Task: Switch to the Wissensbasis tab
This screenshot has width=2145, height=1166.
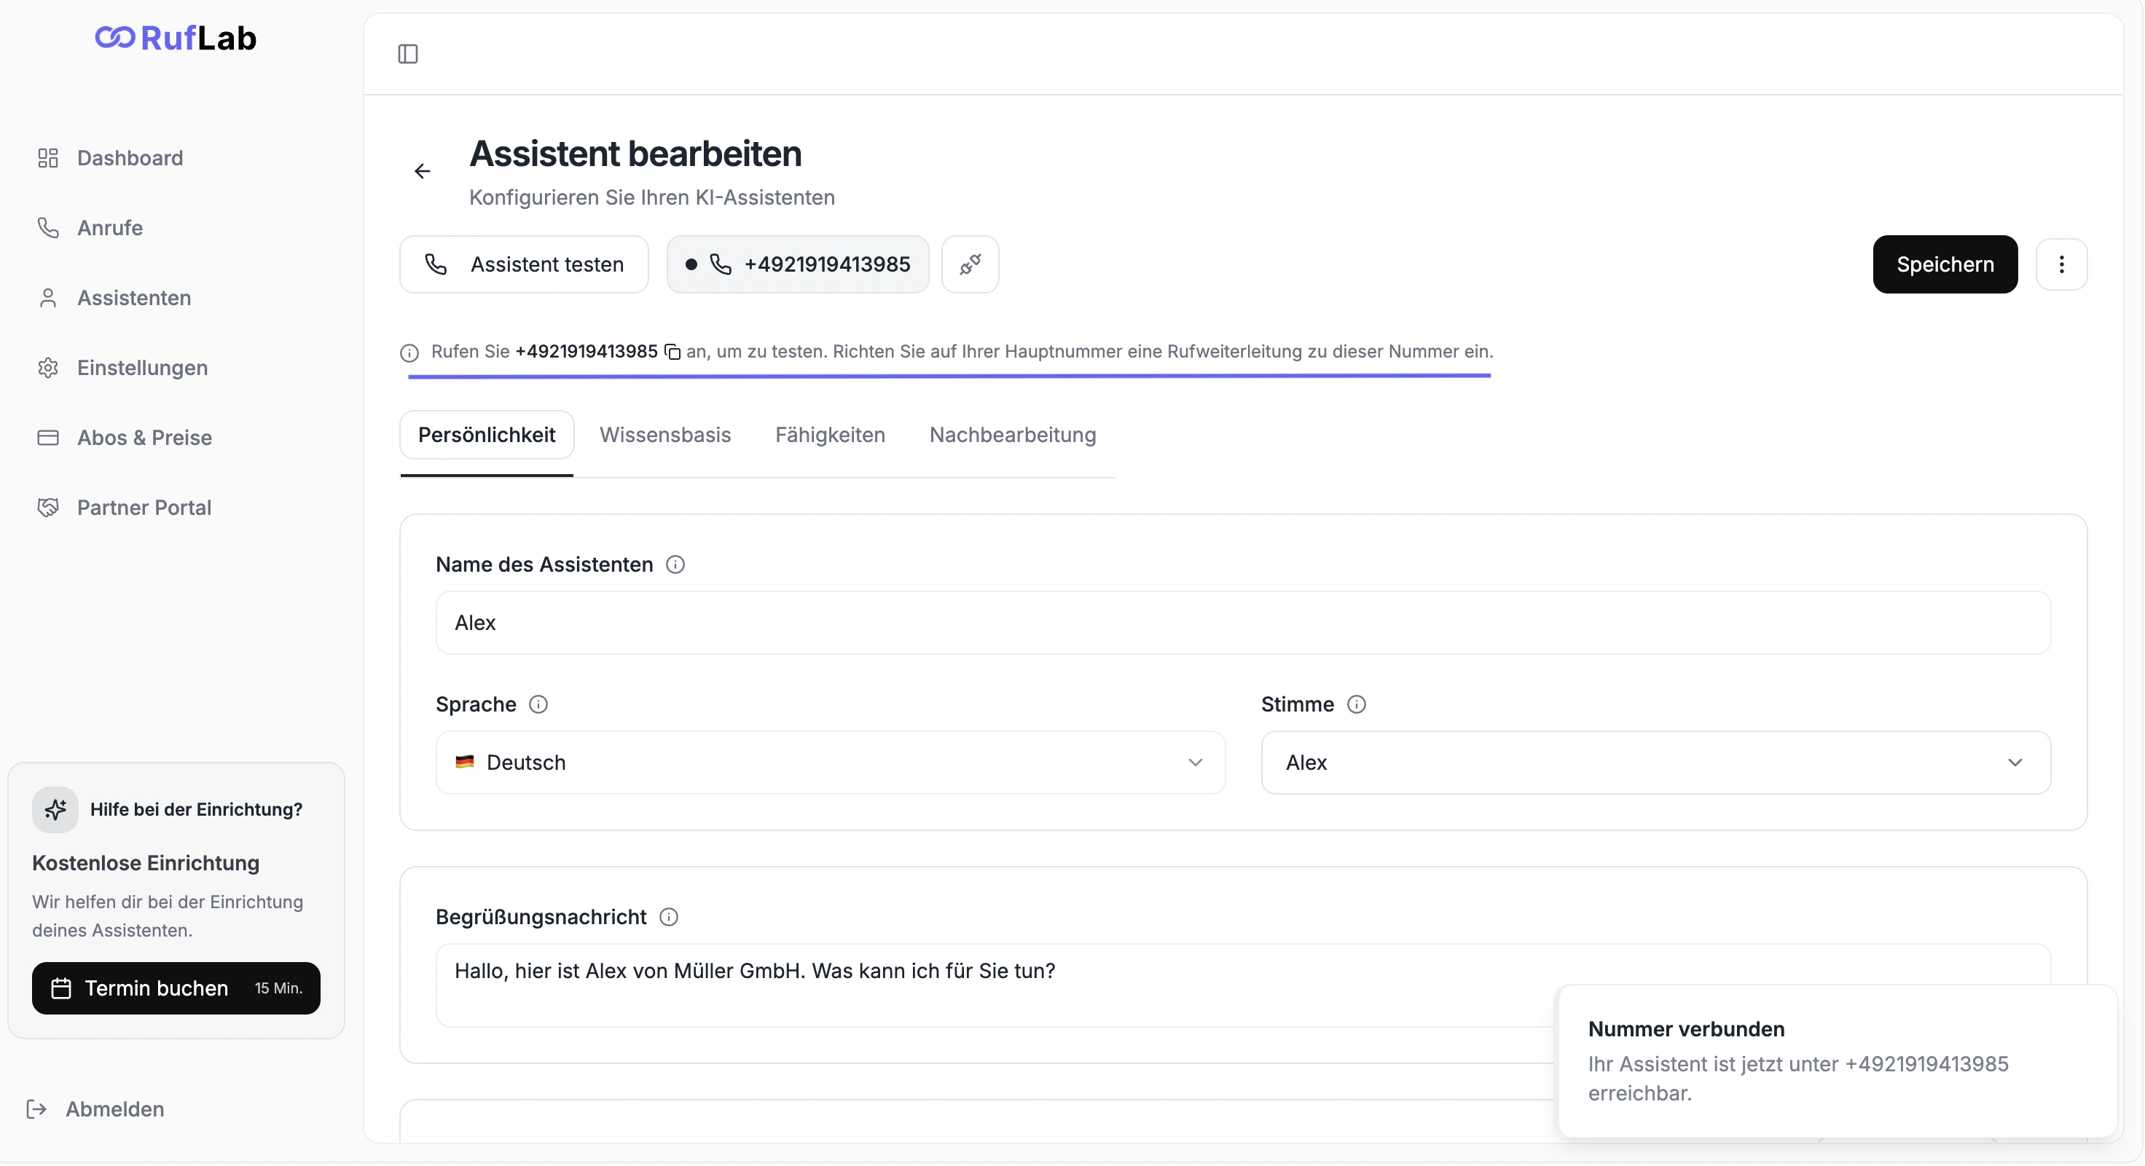Action: [x=665, y=436]
